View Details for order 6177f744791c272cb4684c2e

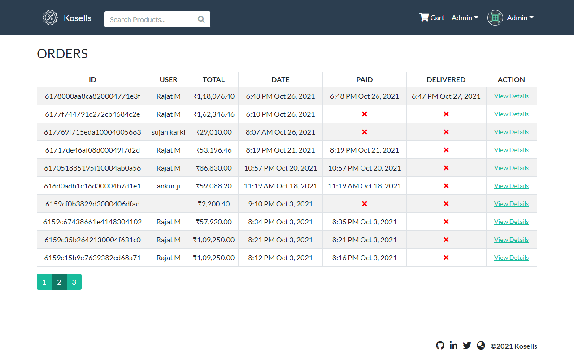click(511, 114)
